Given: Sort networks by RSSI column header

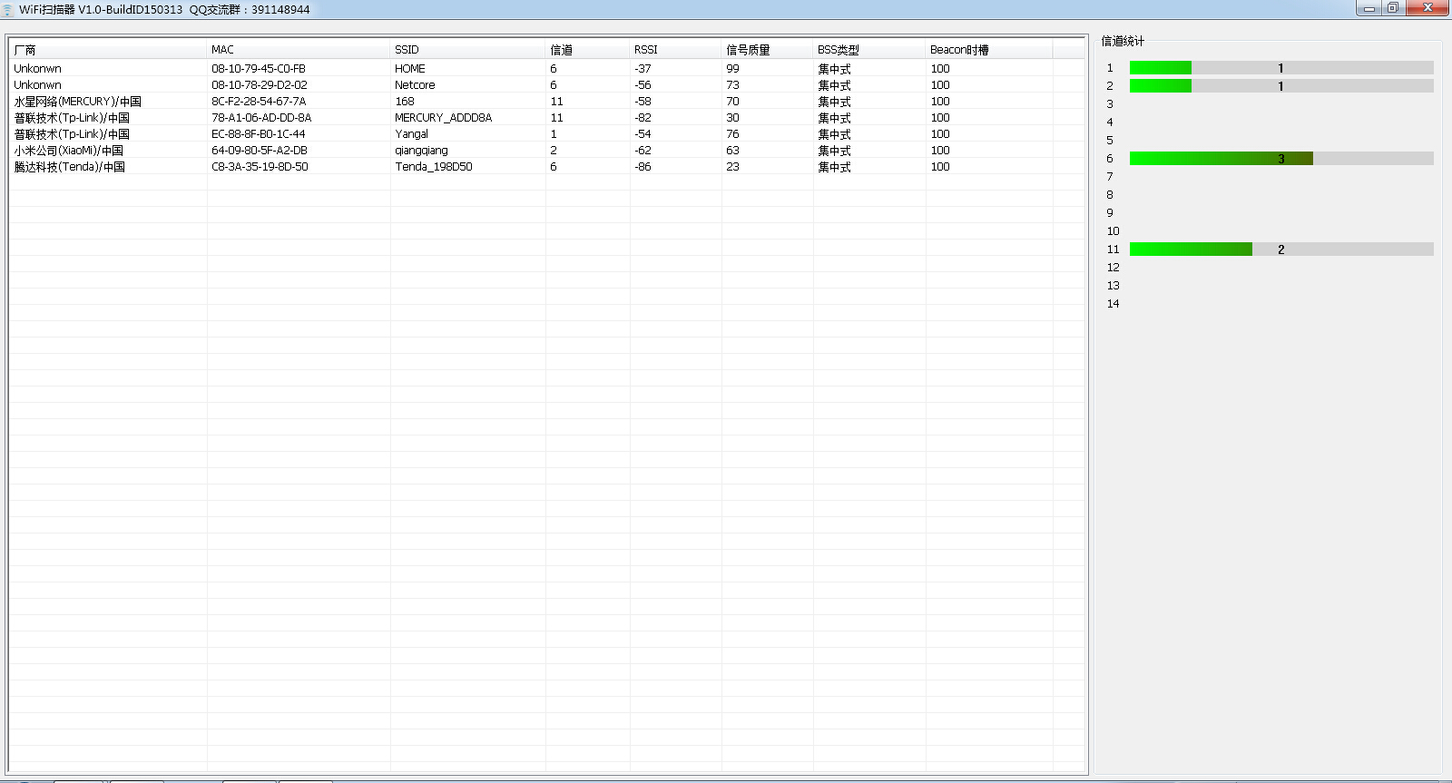Looking at the screenshot, I should coord(674,50).
